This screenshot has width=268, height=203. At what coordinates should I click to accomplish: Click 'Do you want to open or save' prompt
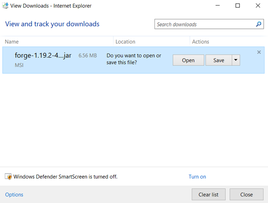pyautogui.click(x=134, y=59)
